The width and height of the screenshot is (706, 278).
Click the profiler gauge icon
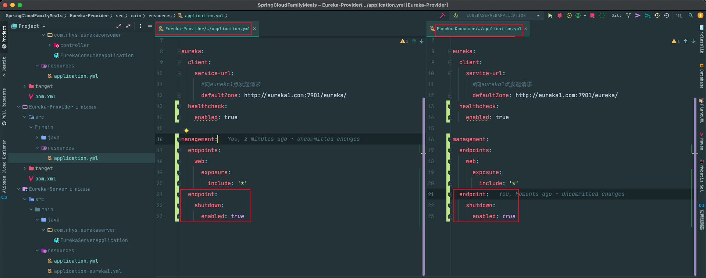coord(578,15)
